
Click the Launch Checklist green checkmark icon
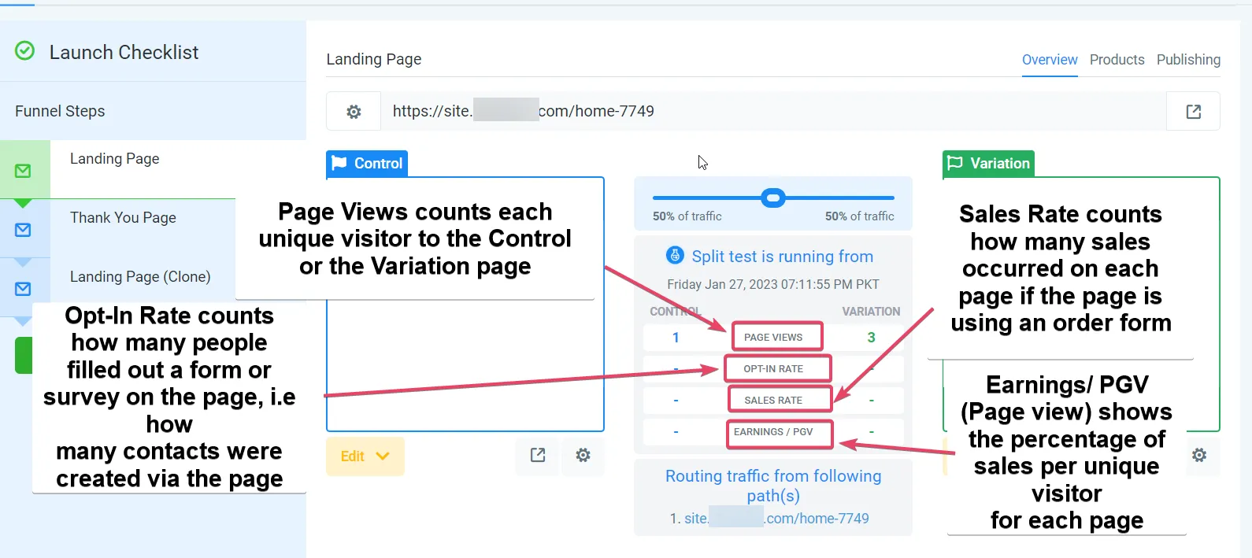pos(25,51)
